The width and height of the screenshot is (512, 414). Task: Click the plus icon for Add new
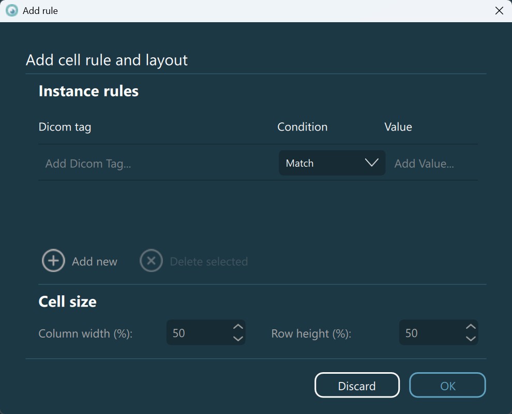click(x=53, y=261)
